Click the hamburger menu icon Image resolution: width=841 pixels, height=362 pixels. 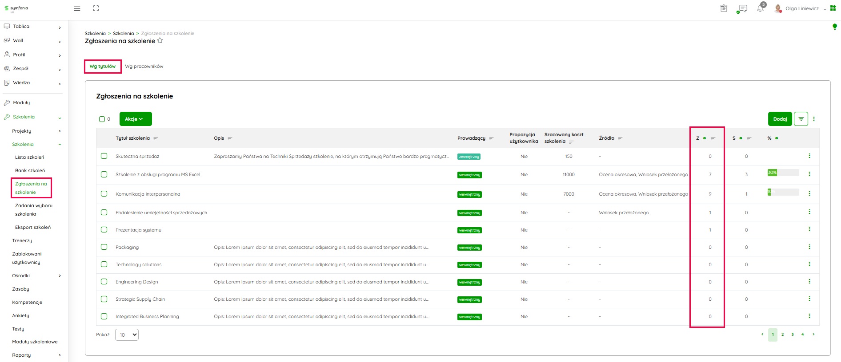(x=77, y=8)
